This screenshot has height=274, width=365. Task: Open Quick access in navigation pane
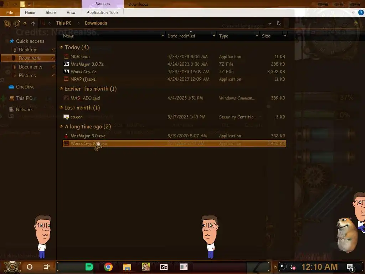tap(30, 41)
